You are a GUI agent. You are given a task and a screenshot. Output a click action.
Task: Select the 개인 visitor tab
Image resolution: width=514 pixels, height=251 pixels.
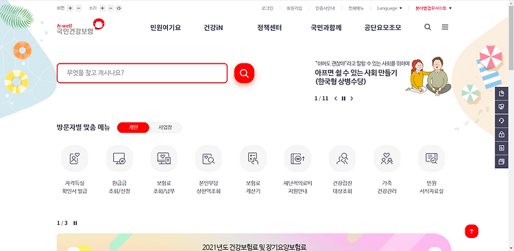click(133, 128)
